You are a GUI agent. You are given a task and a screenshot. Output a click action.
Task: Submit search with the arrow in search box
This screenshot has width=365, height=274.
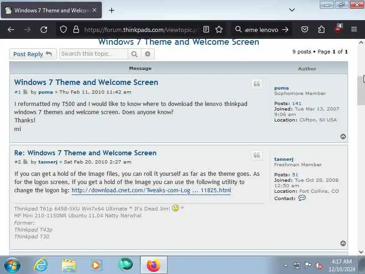pyautogui.click(x=285, y=30)
